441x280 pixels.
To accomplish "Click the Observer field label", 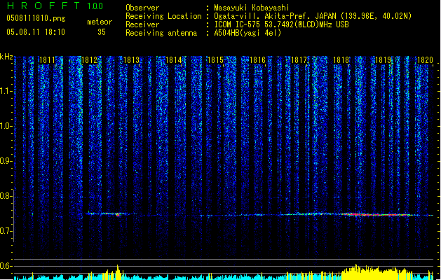I will [142, 8].
